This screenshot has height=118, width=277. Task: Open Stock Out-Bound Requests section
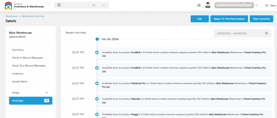click(29, 66)
